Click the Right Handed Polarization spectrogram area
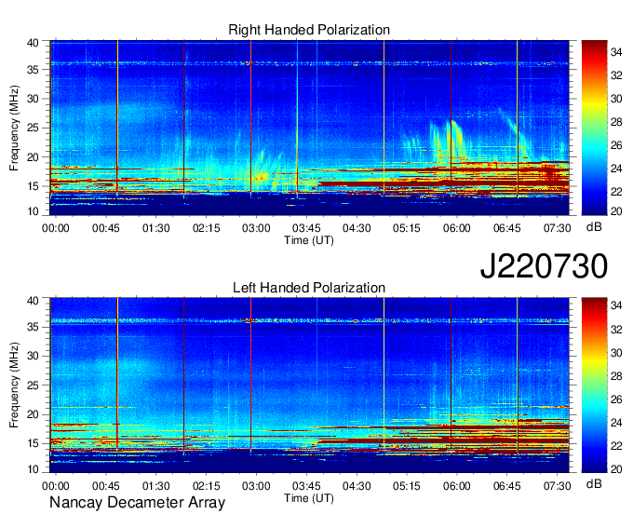633x514 pixels. pos(309,128)
